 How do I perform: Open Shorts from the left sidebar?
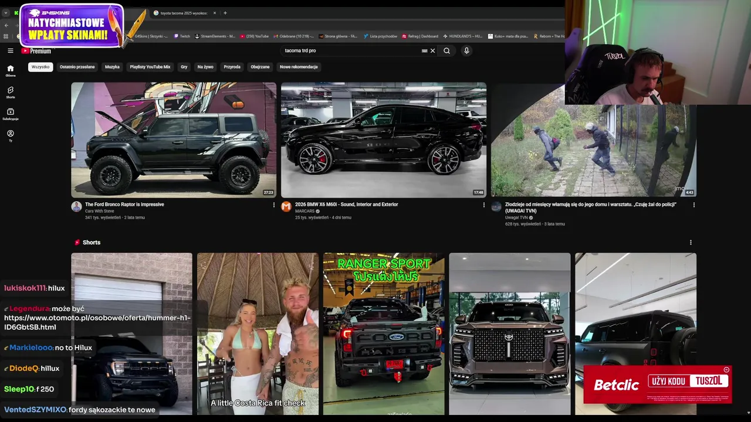coord(11,93)
